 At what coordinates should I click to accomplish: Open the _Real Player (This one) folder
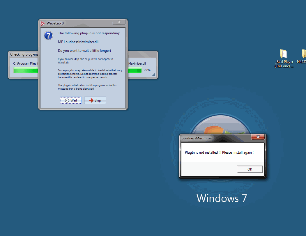[284, 58]
